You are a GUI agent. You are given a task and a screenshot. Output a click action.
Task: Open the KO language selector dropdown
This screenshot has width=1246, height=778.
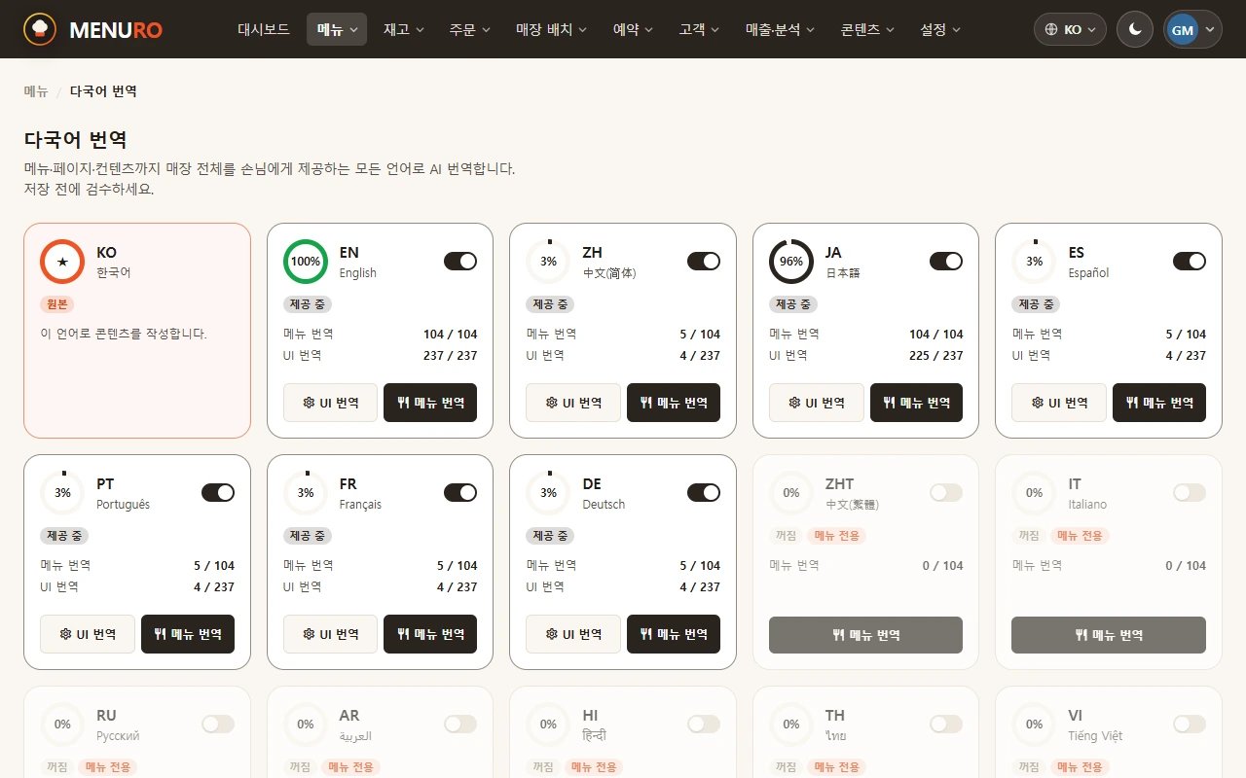tap(1070, 29)
